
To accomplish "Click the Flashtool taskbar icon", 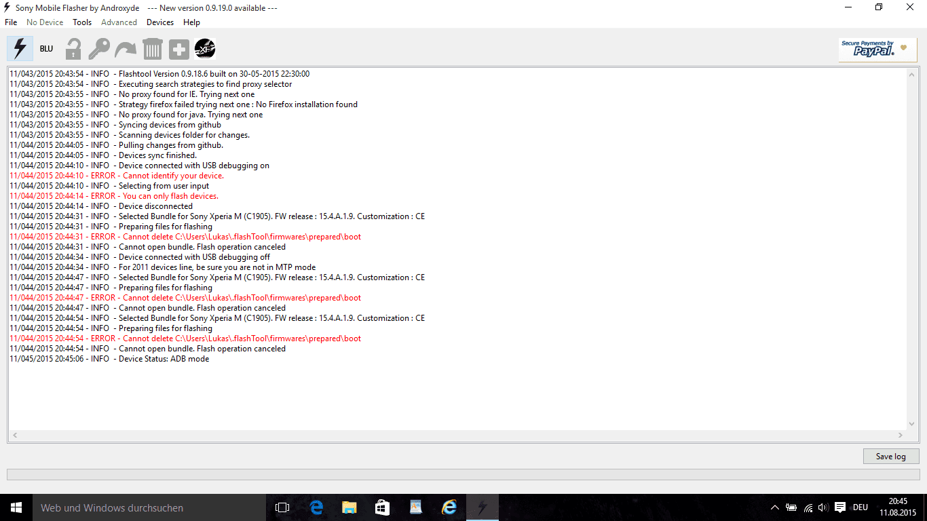I will pyautogui.click(x=482, y=507).
